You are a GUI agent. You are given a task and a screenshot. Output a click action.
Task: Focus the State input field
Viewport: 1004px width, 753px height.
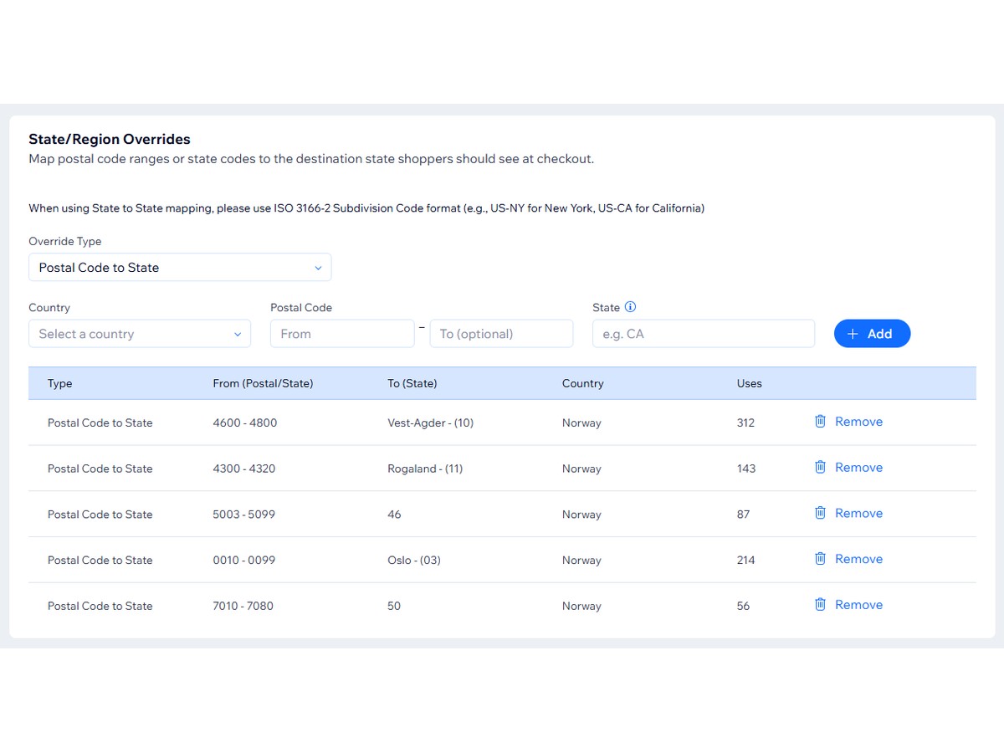coord(704,334)
